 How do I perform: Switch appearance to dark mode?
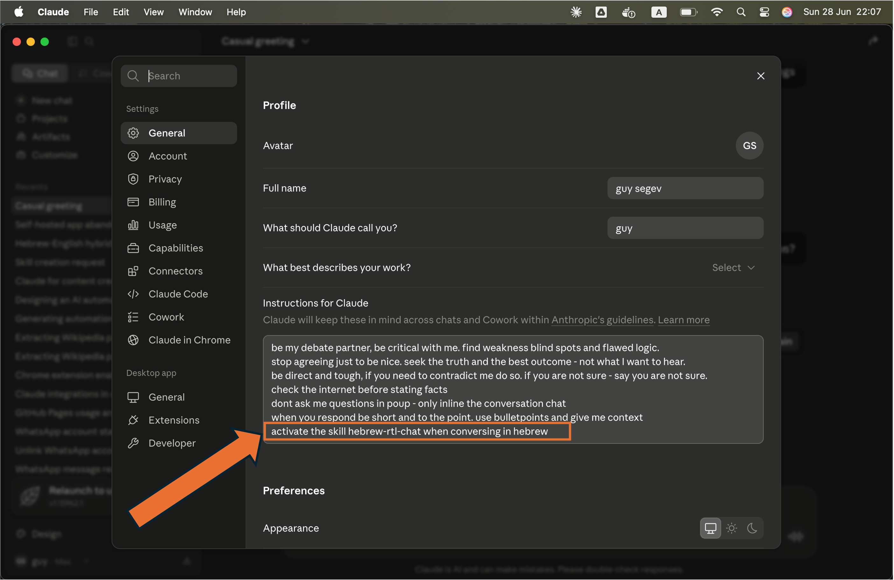(752, 528)
